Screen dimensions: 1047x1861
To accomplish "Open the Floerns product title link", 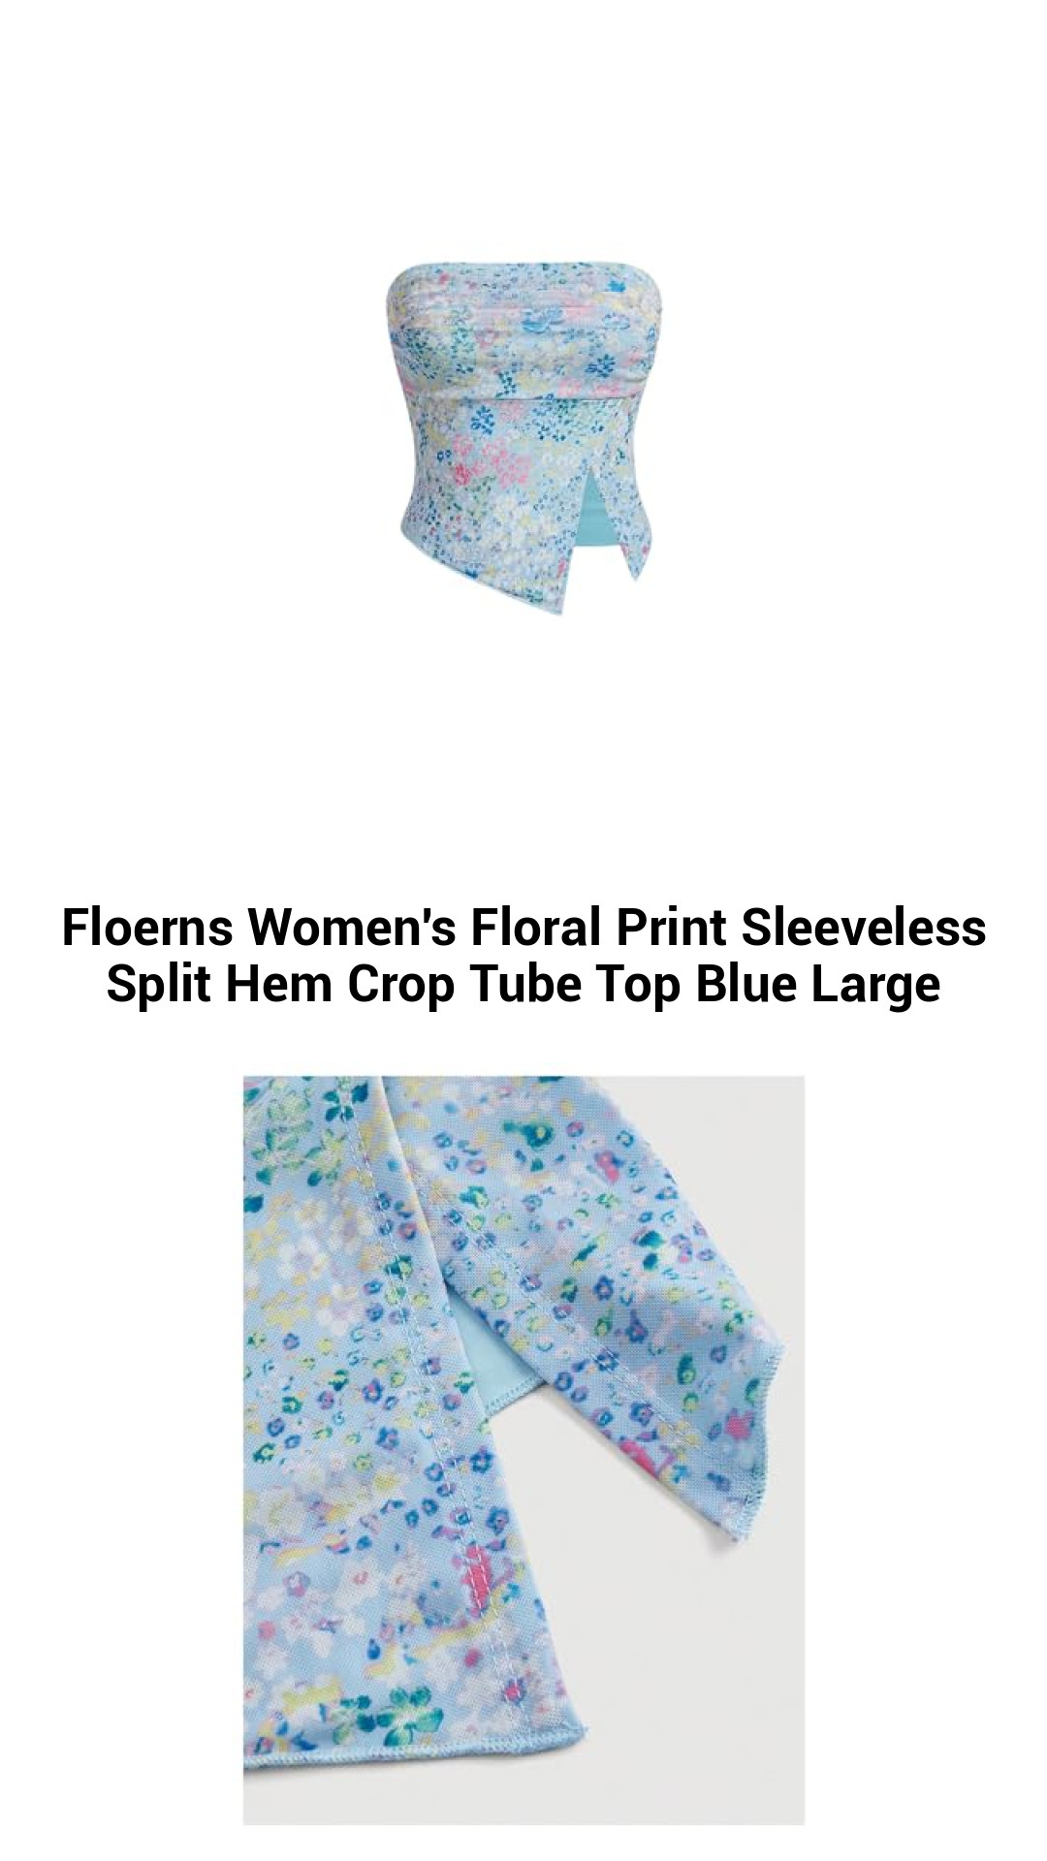I will pyautogui.click(x=523, y=955).
